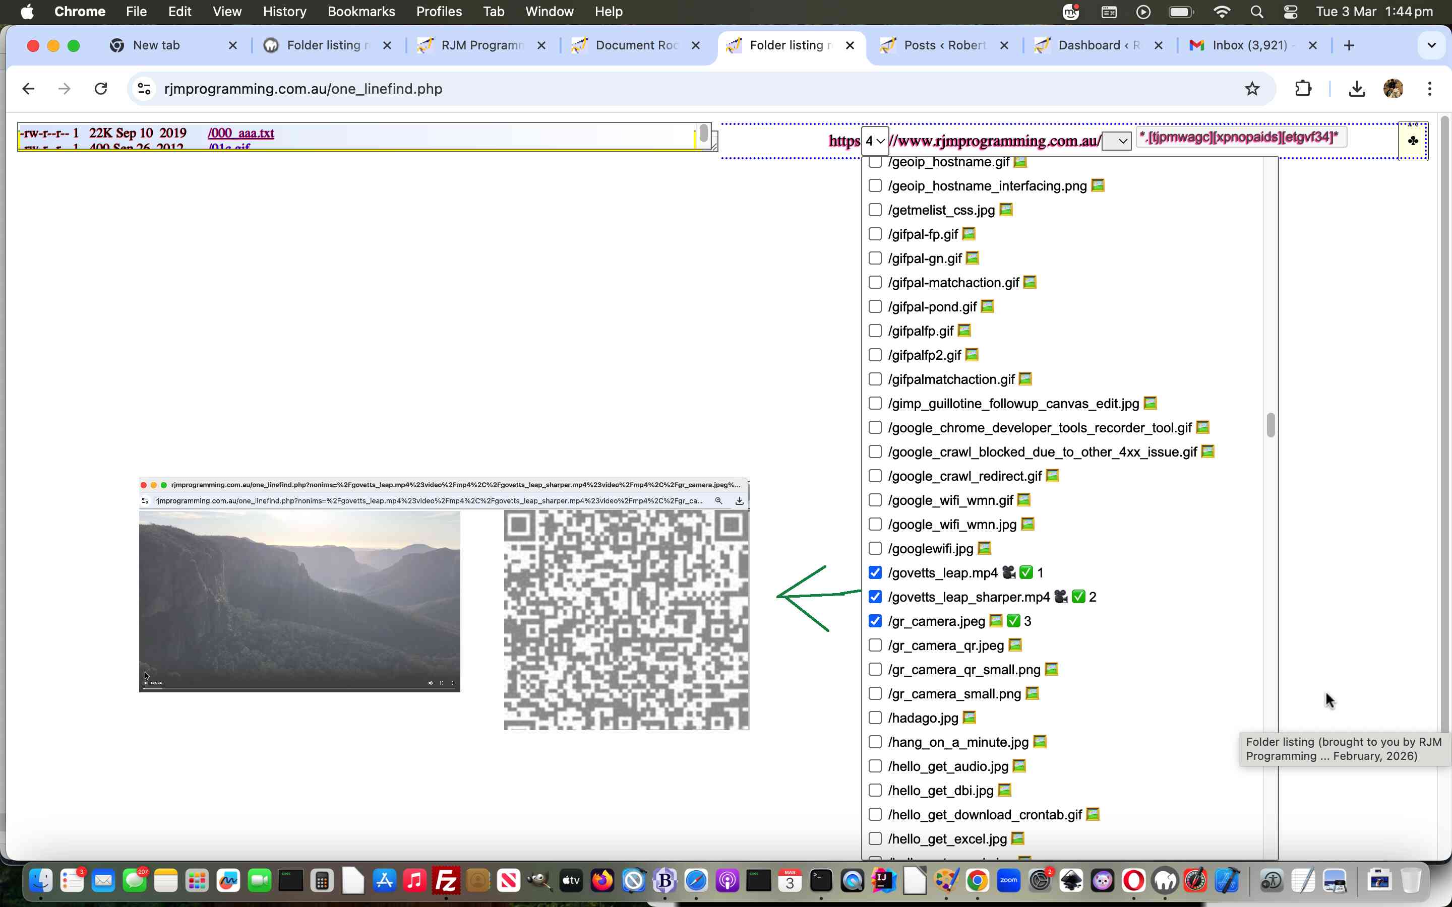
Task: Check the /gifpal-fp.gif checkbox
Action: coord(875,234)
